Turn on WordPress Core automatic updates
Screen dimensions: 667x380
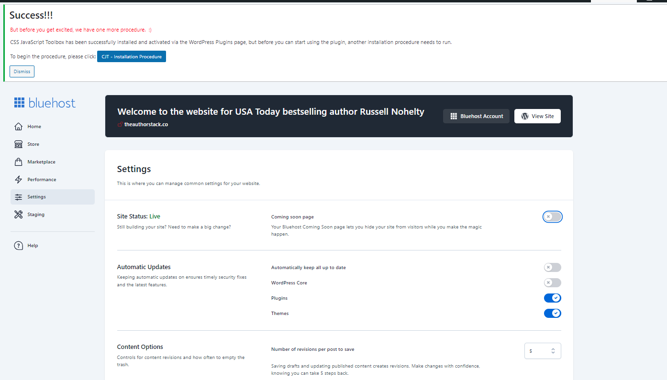tap(553, 283)
